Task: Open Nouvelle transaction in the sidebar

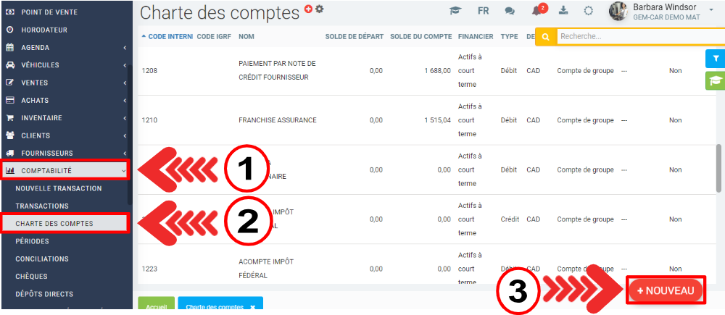Action: tap(58, 188)
